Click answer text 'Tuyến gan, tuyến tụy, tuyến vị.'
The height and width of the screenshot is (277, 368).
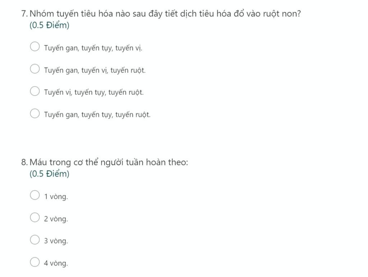pyautogui.click(x=93, y=48)
